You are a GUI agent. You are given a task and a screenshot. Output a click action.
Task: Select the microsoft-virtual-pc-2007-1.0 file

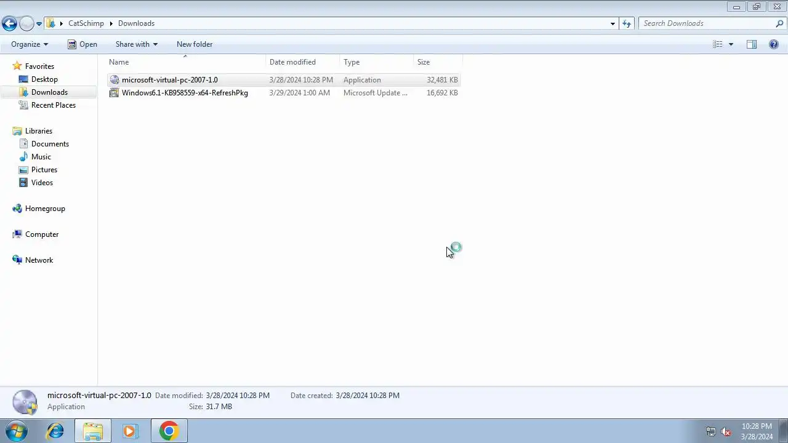point(170,80)
